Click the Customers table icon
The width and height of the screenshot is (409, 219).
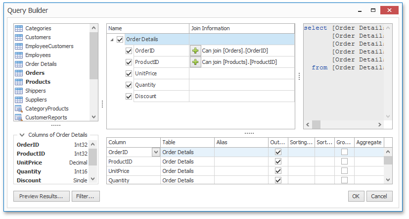[19, 37]
